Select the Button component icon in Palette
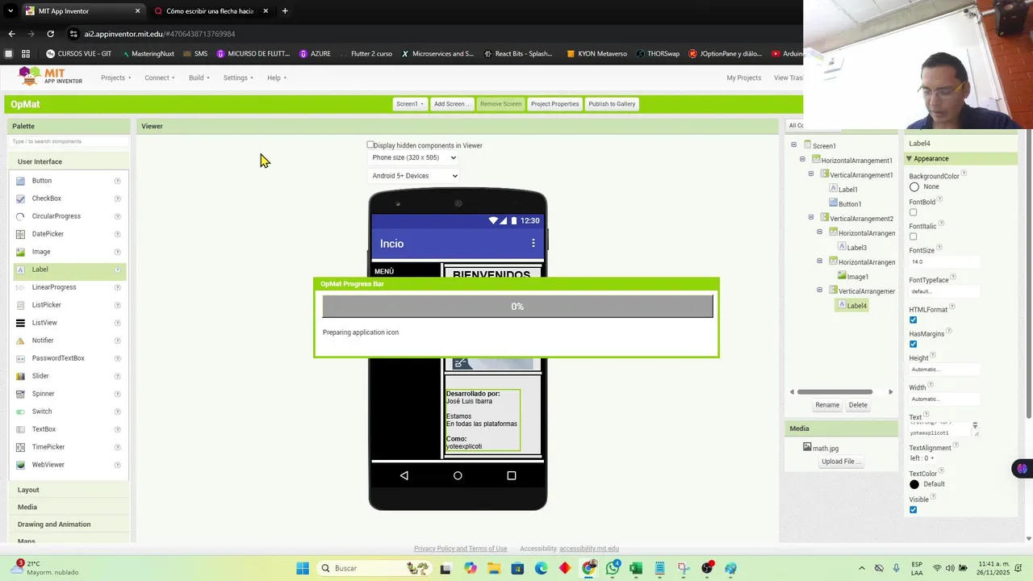Image resolution: width=1033 pixels, height=581 pixels. coord(21,181)
